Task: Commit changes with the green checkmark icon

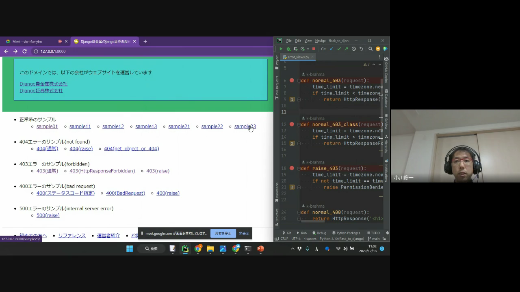Action: tap(339, 49)
